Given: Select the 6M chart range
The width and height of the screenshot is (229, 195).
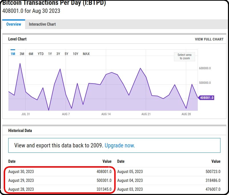Looking at the screenshot, I should click(x=31, y=54).
